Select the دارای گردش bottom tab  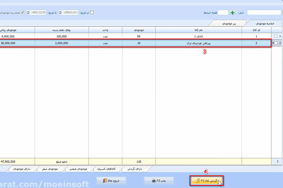(135, 169)
